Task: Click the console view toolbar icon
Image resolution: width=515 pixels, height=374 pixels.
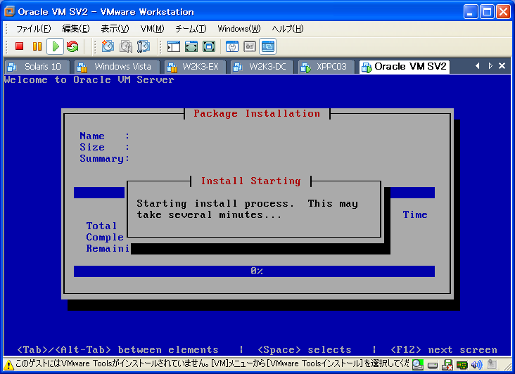Action: coord(267,46)
